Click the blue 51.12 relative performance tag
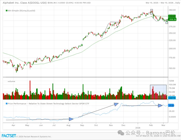The image size is (181, 140). pos(171,106)
